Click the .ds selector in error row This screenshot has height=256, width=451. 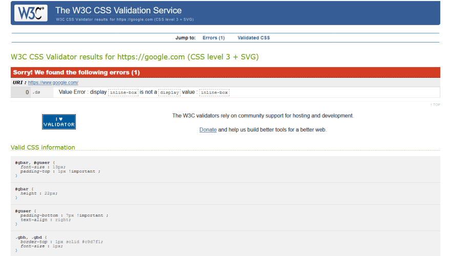coord(36,93)
